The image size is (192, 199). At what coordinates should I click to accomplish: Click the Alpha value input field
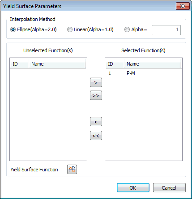coord(166,30)
